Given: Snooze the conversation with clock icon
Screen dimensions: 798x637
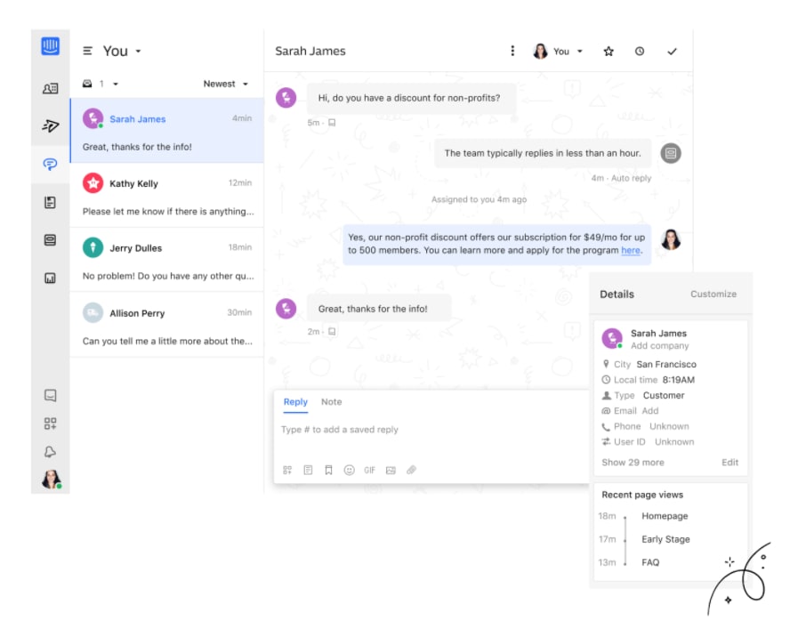Looking at the screenshot, I should click(640, 52).
